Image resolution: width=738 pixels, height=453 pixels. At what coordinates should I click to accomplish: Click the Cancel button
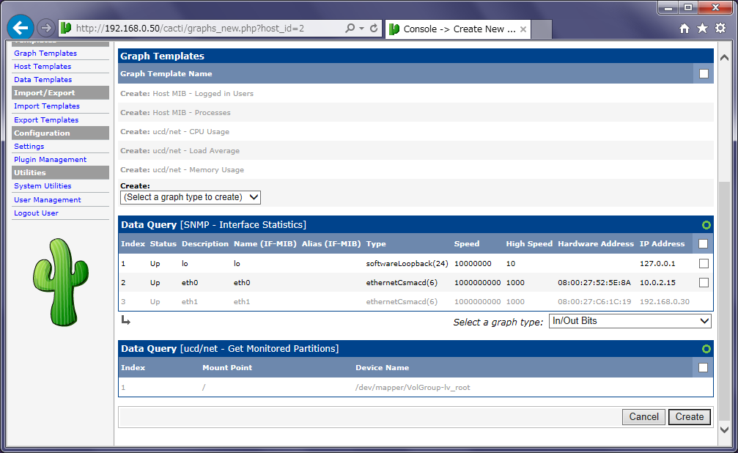644,417
